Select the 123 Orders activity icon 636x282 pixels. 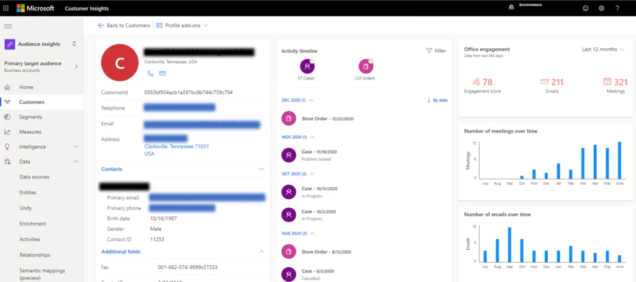tap(366, 66)
